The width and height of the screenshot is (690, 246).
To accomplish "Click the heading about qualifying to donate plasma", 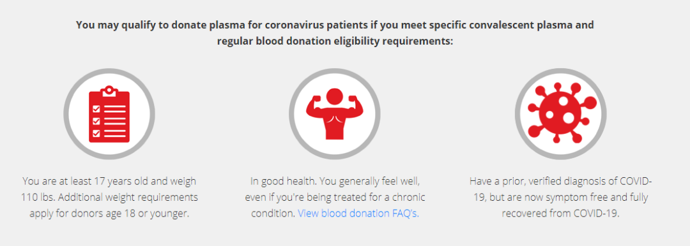I will 335,25.
